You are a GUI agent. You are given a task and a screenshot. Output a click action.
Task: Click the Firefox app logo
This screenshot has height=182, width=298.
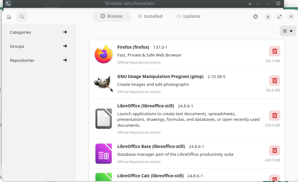(104, 54)
